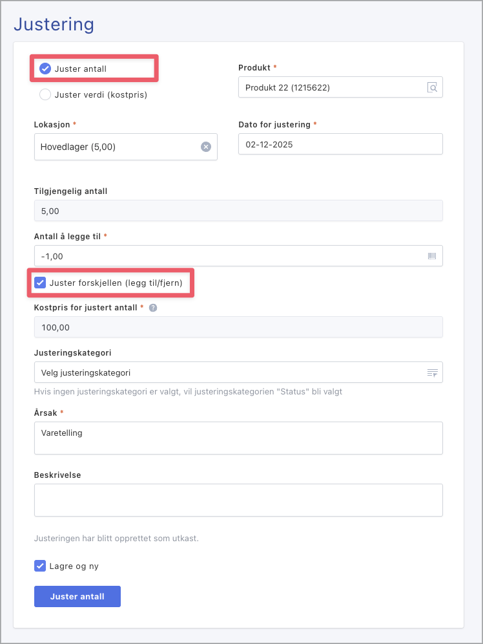483x644 pixels.
Task: Clear the Hovedlager location selection
Action: click(206, 147)
